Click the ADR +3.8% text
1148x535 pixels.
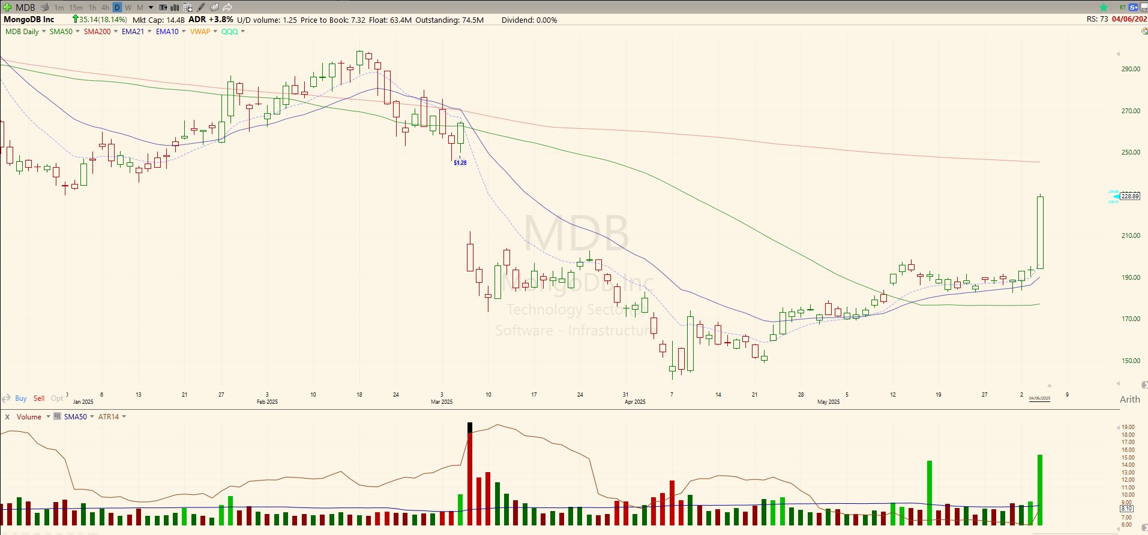[211, 20]
